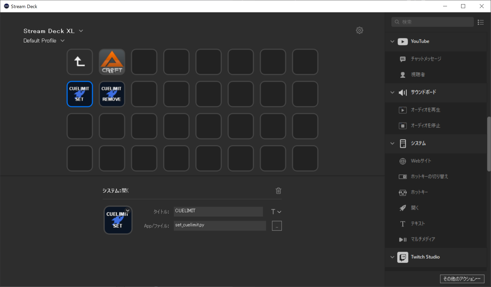491x287 pixels.
Task: Collapse the システム category
Action: 392,143
